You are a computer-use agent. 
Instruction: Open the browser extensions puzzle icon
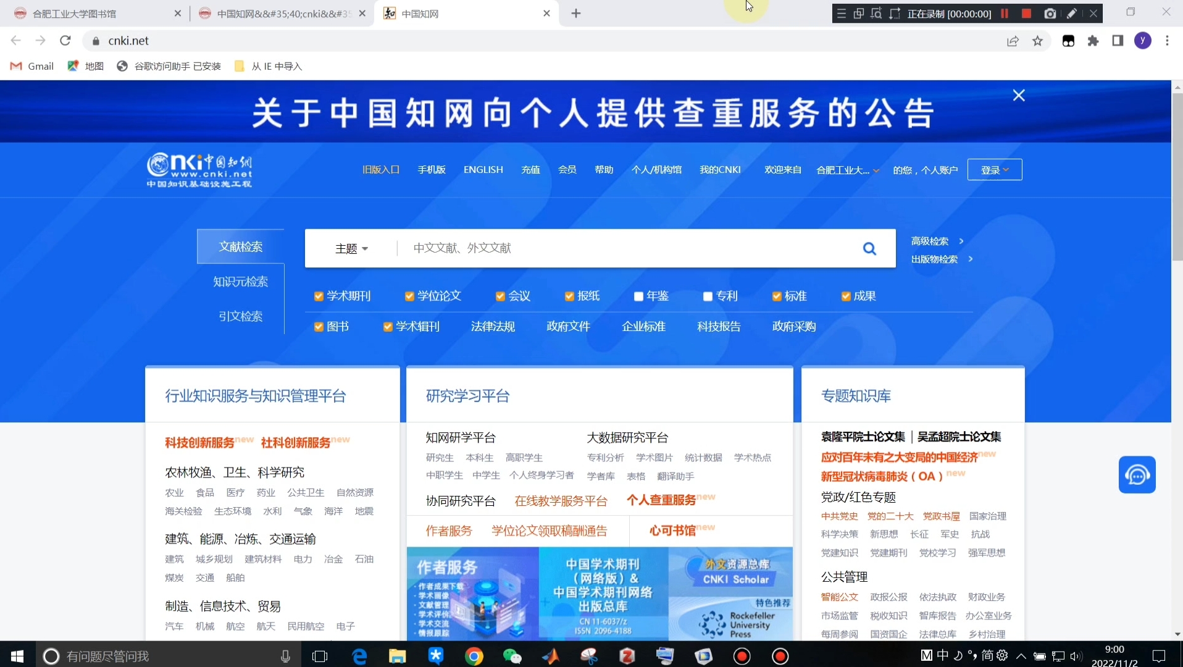1093,41
